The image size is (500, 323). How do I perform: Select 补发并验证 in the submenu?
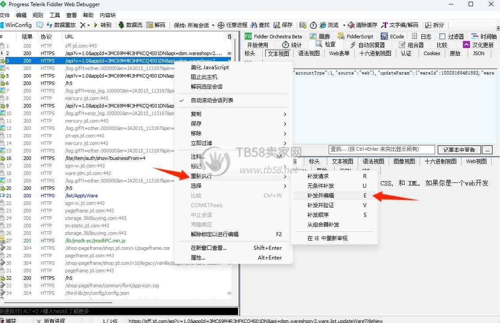pos(334,205)
